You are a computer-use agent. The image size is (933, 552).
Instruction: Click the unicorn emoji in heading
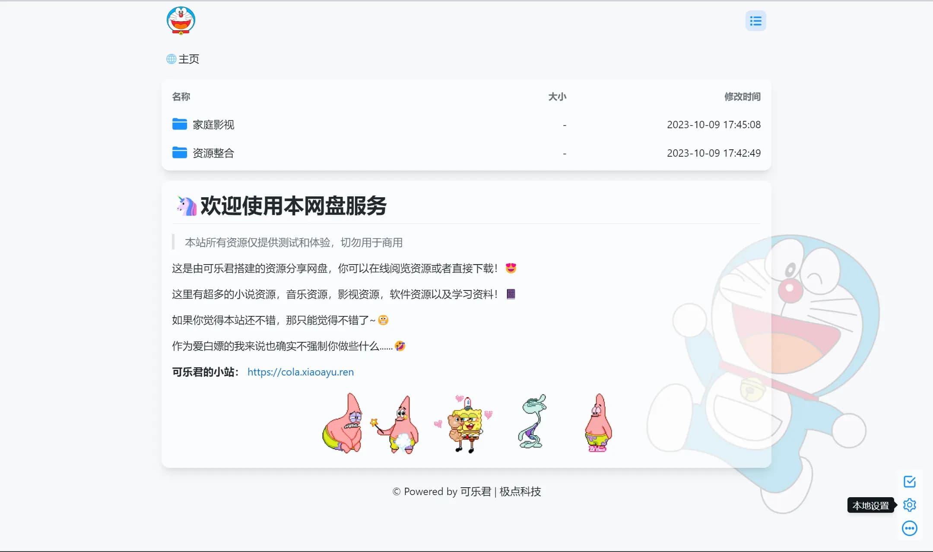pyautogui.click(x=187, y=206)
